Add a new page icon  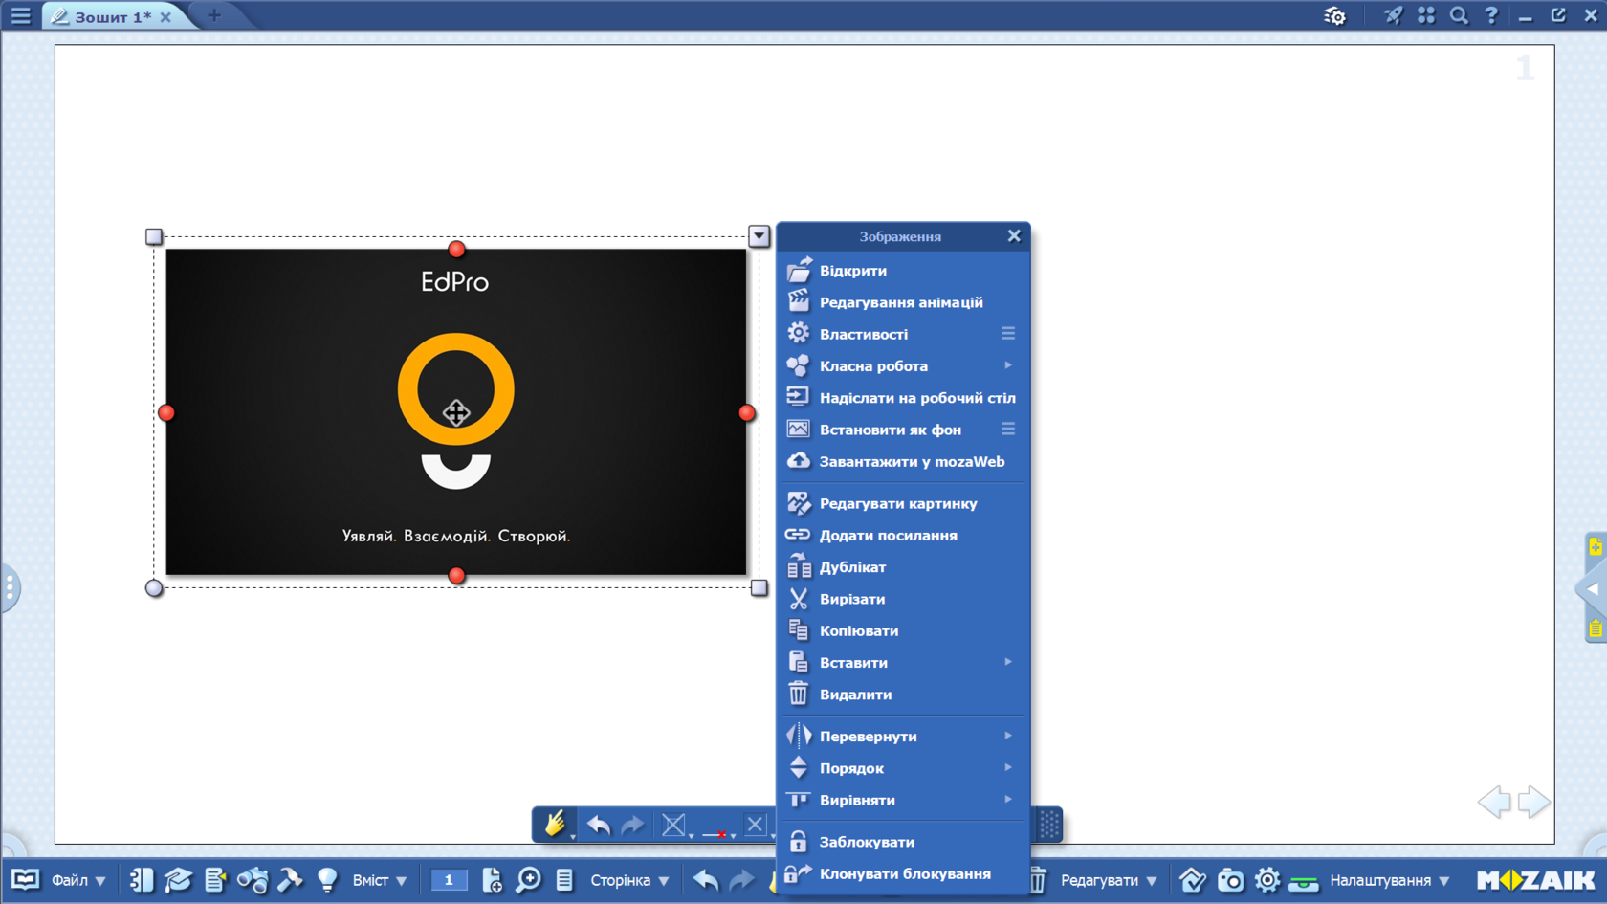(492, 880)
